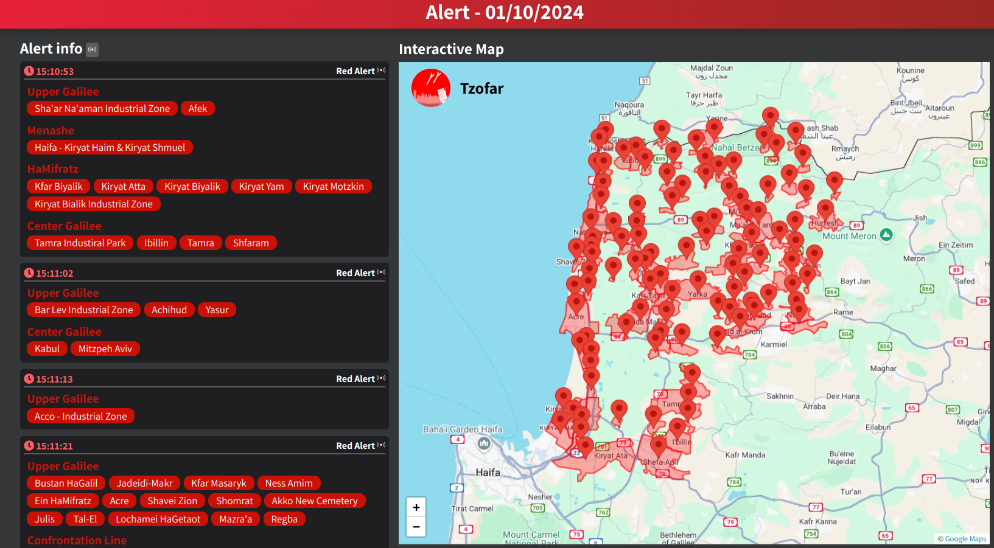Click the Nesher label on the map

(x=540, y=497)
